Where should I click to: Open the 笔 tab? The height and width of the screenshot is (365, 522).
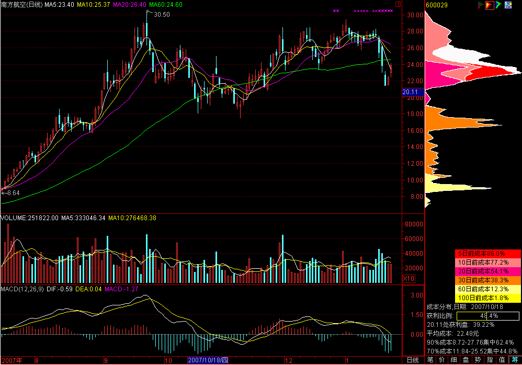[430, 360]
